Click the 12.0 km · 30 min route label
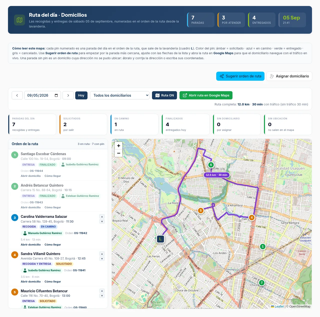This screenshot has height=317, width=320. (216, 175)
